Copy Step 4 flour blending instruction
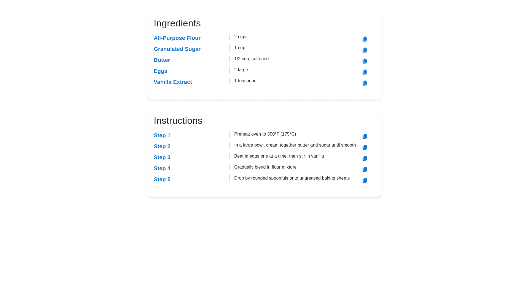The image size is (529, 297). click(365, 169)
